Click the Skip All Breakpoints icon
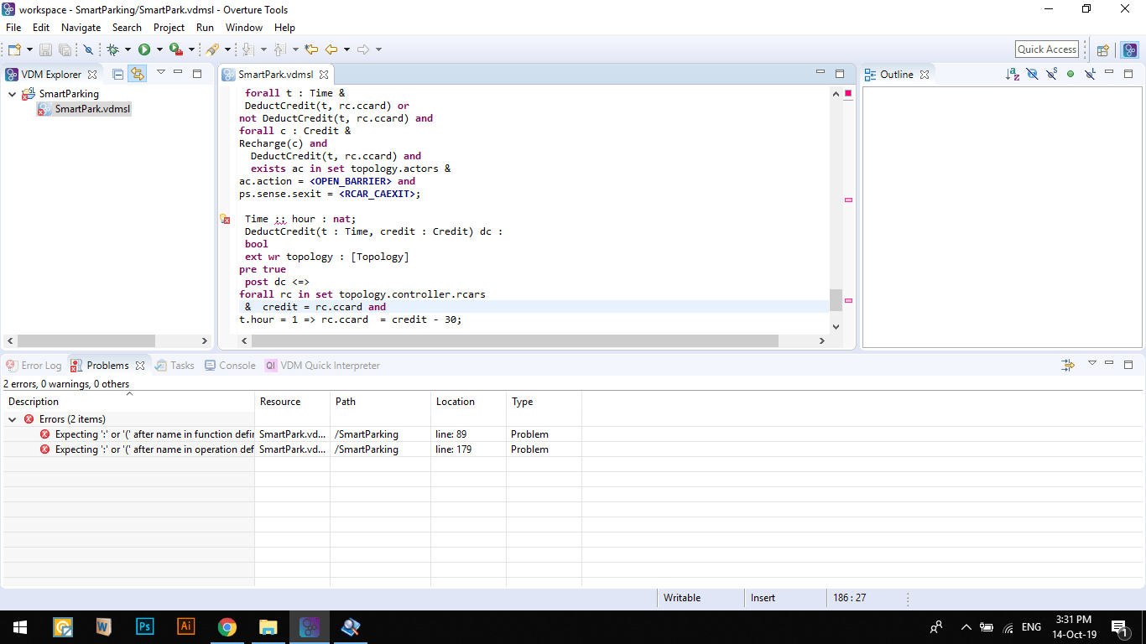Image resolution: width=1146 pixels, height=644 pixels. pos(88,49)
